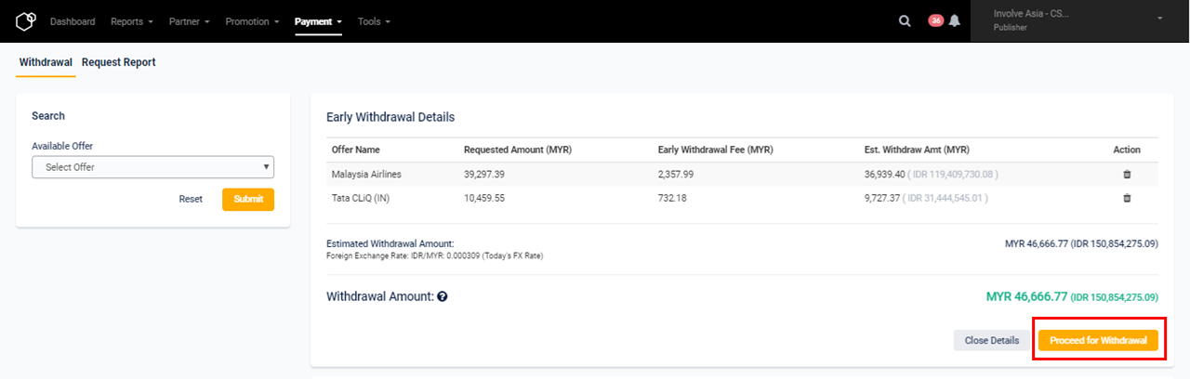This screenshot has height=379, width=1190.
Task: Click the Reset link
Action: (191, 199)
